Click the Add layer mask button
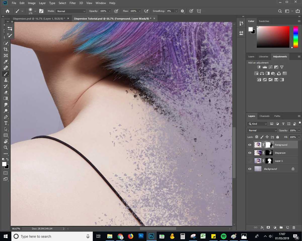 pos(268,227)
